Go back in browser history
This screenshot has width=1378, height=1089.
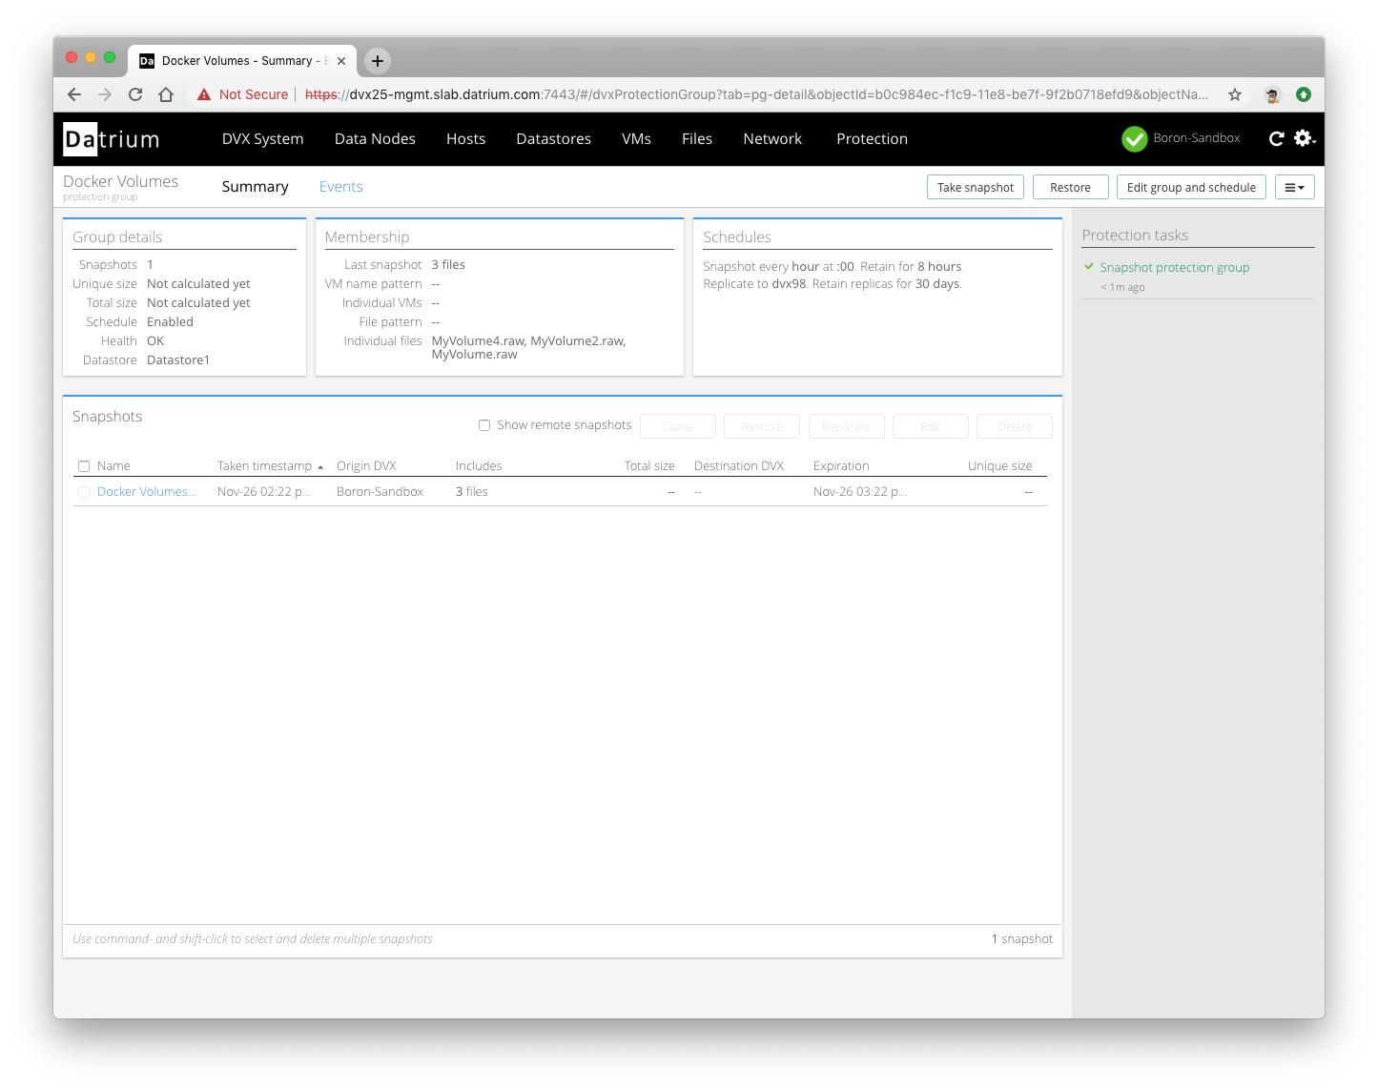coord(74,94)
